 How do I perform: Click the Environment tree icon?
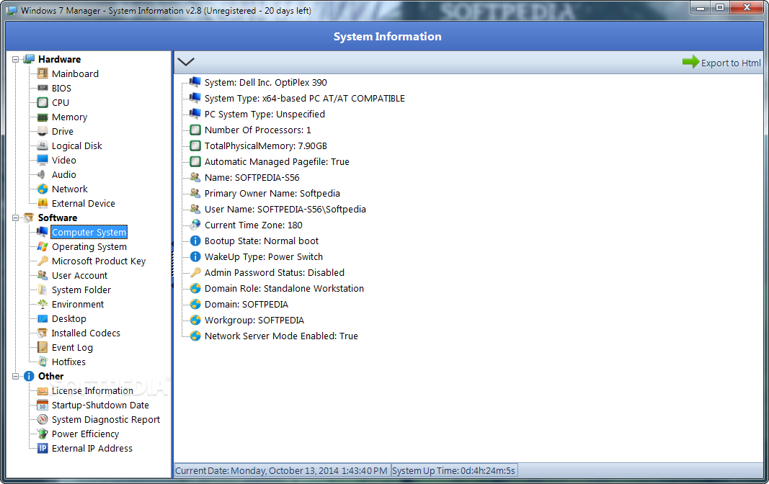[43, 304]
